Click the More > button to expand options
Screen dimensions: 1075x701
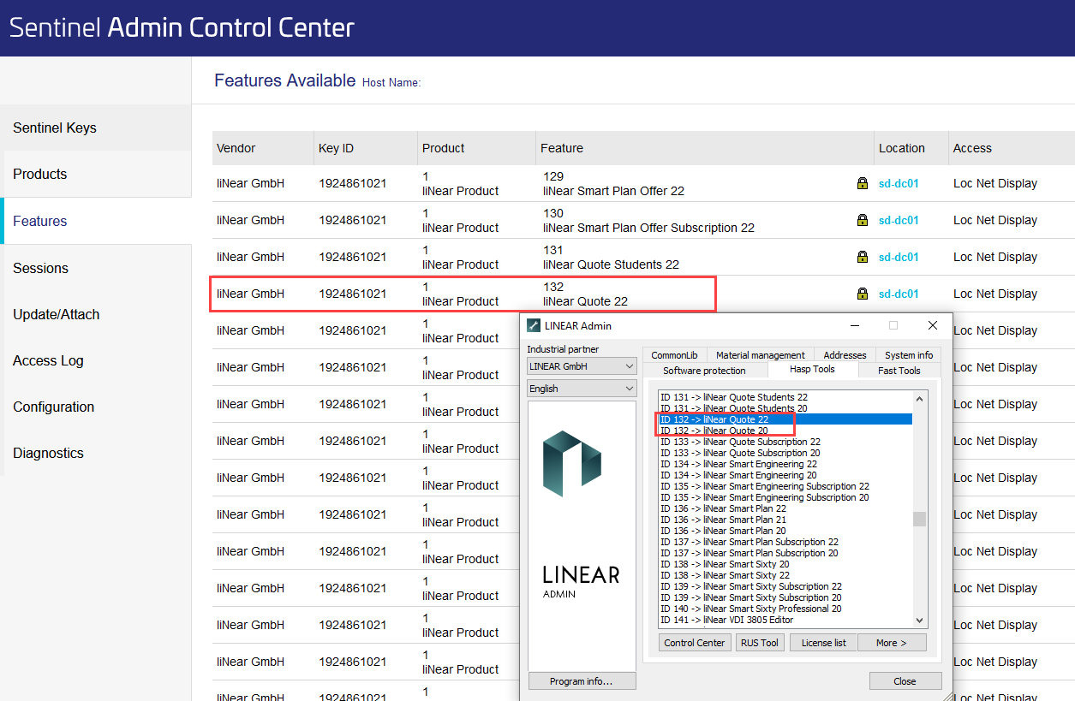(891, 642)
